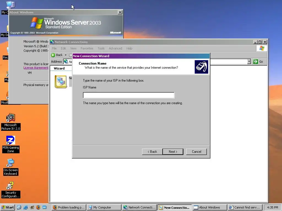Close the About Windows dialog

(120, 12)
